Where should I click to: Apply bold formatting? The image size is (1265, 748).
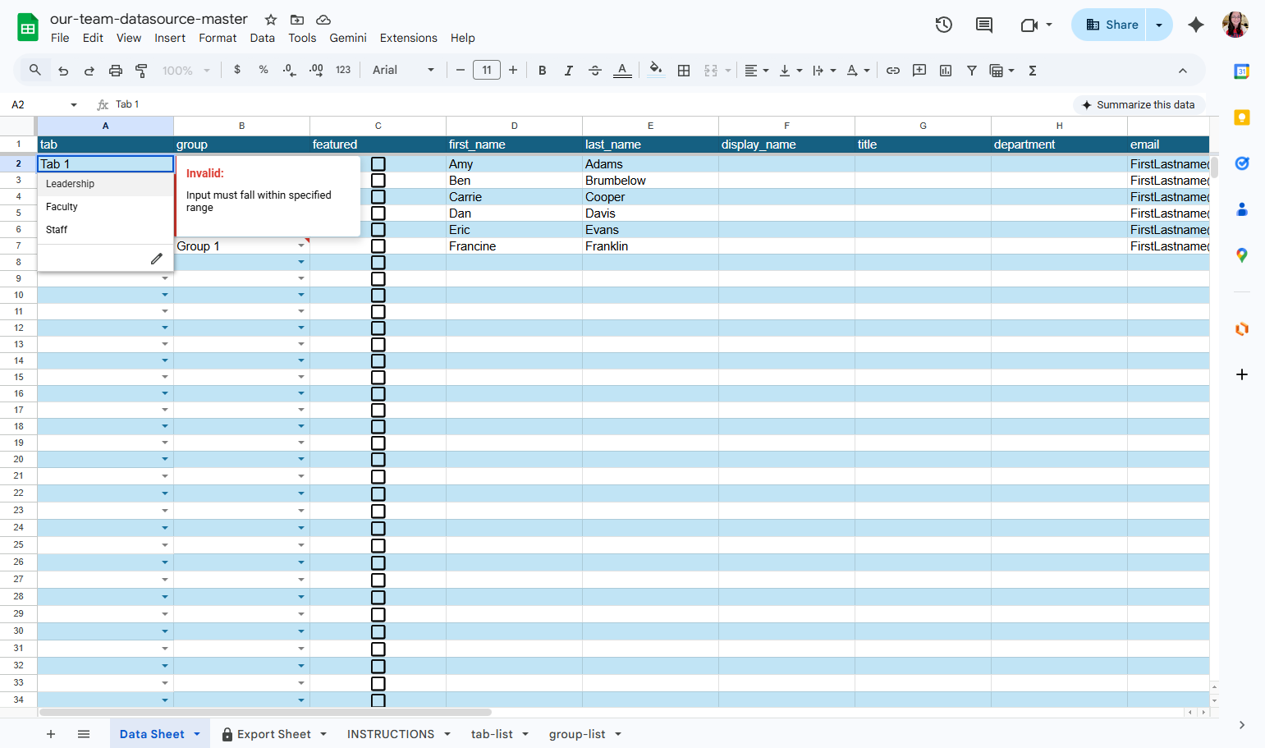[542, 71]
